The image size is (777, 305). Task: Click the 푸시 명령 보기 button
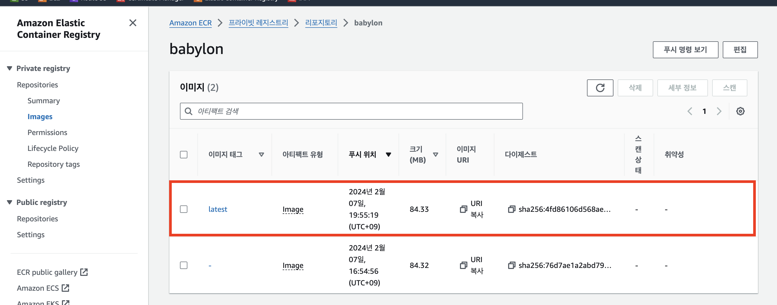(x=685, y=50)
